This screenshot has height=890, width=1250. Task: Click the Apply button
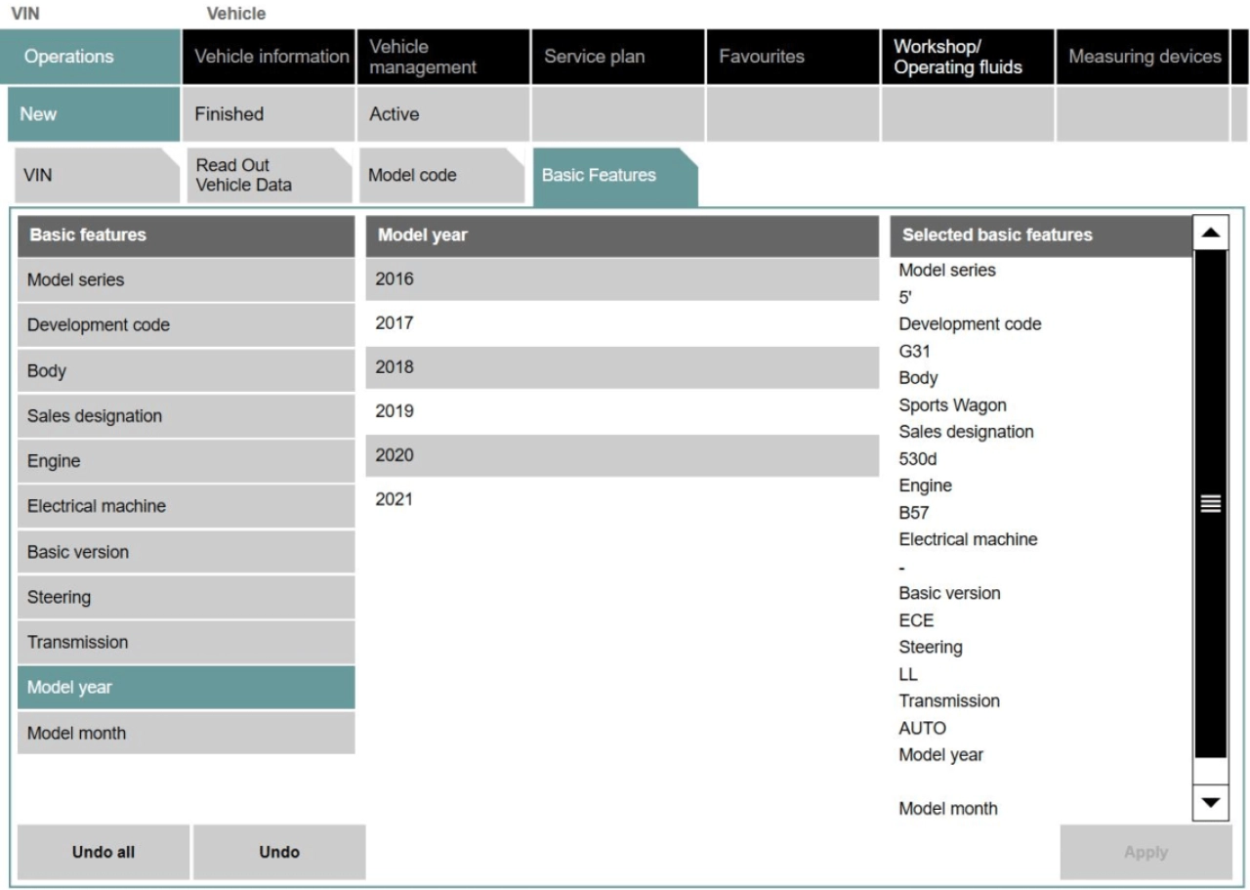tap(1146, 852)
